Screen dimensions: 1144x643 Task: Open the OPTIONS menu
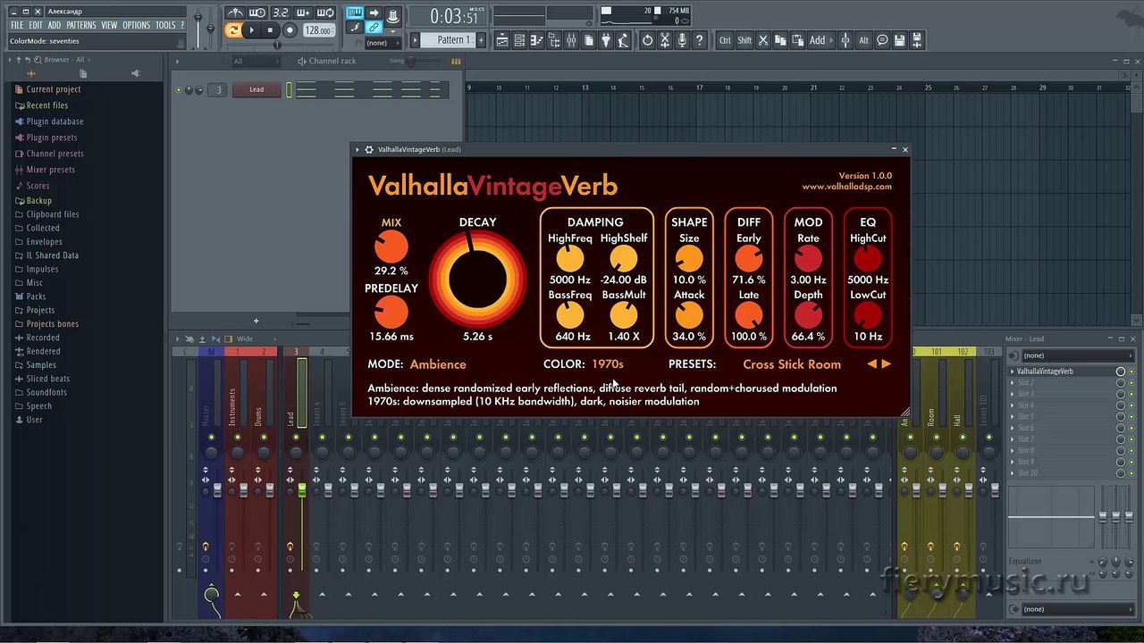point(137,25)
